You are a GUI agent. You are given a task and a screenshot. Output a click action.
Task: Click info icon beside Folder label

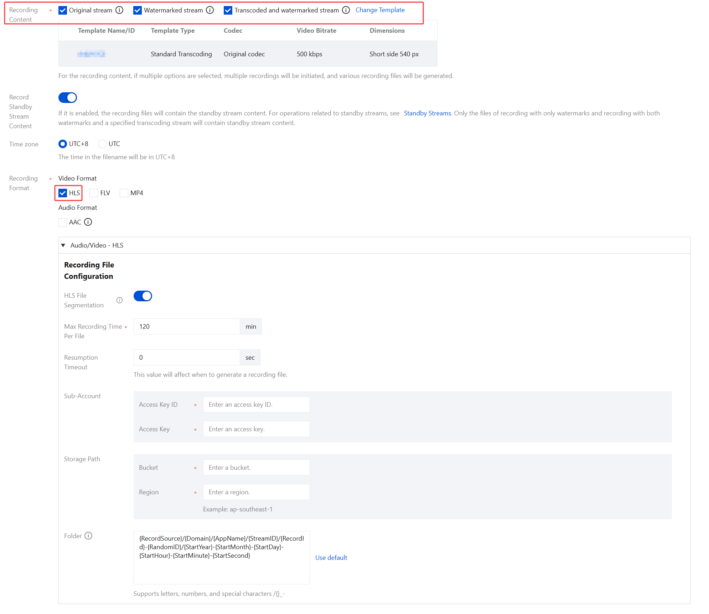pos(89,536)
